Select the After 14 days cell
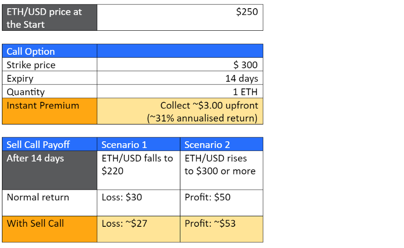This screenshot has height=248, width=404. 50,170
